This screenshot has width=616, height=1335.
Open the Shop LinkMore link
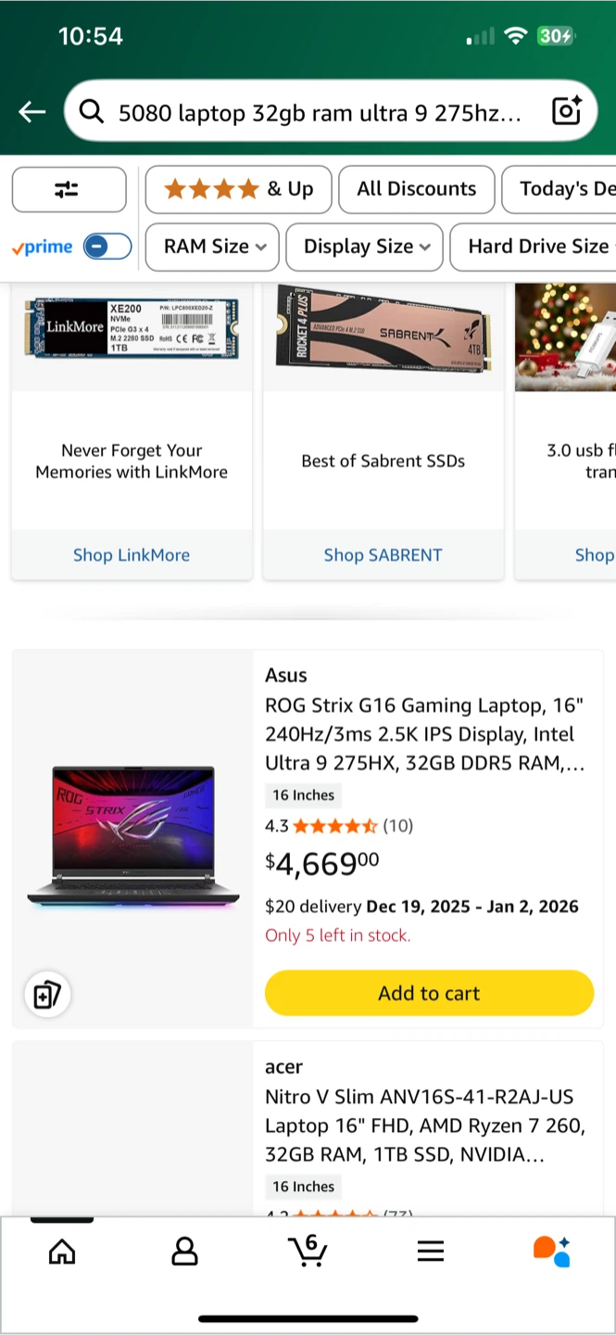pos(132,555)
